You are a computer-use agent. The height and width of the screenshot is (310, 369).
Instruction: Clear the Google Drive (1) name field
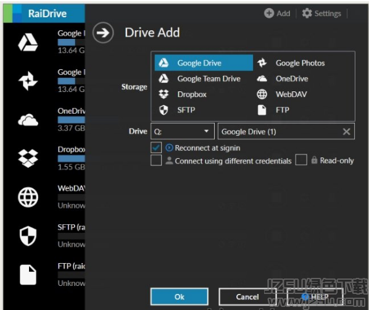tap(346, 132)
